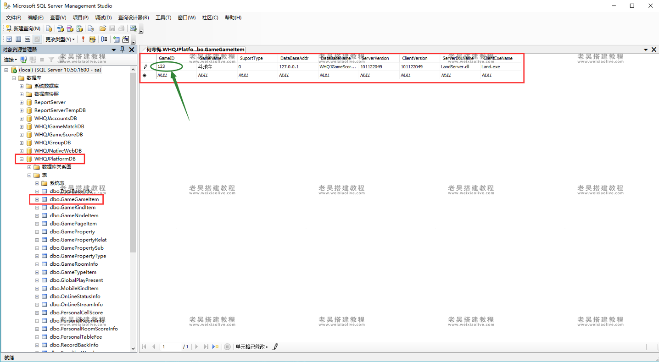The height and width of the screenshot is (362, 659).
Task: Pin the Object Explorer panel with pushpin
Action: [122, 49]
